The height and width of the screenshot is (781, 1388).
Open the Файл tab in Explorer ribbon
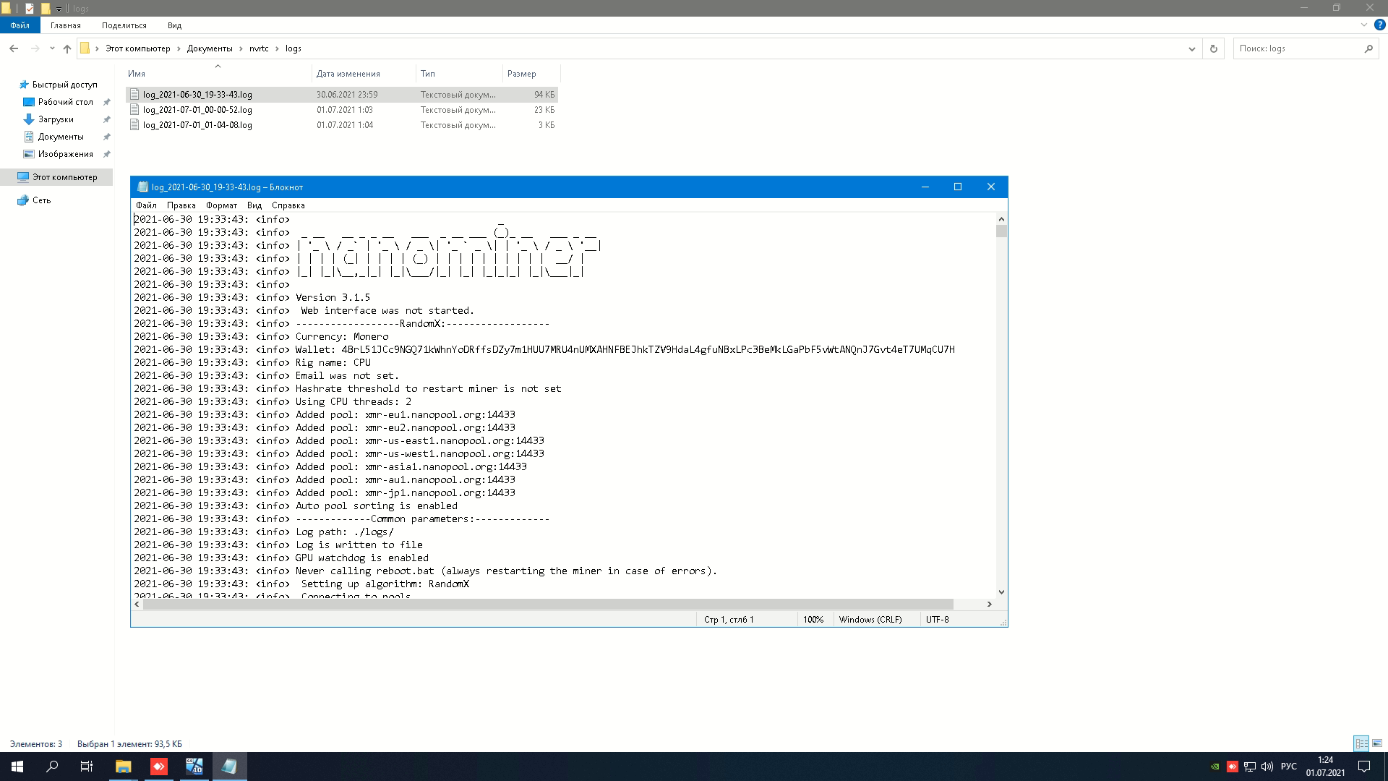(20, 25)
